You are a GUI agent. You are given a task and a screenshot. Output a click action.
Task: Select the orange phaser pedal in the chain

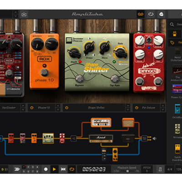[x=34, y=138]
